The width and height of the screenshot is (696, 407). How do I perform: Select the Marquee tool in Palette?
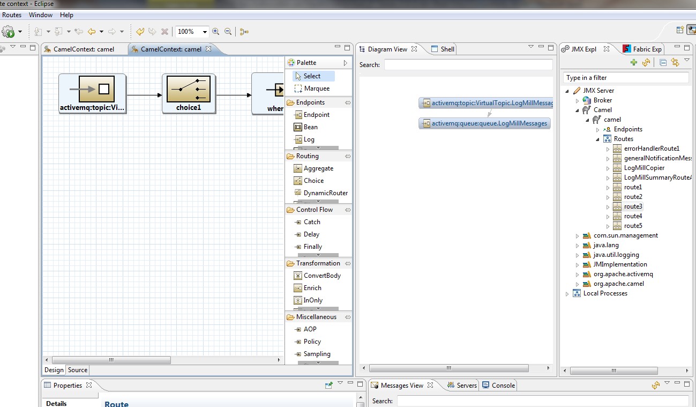[316, 88]
